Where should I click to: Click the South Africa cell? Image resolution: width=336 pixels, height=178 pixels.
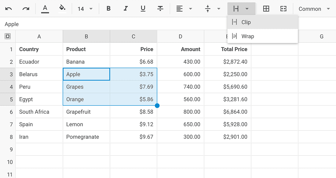[x=39, y=112]
